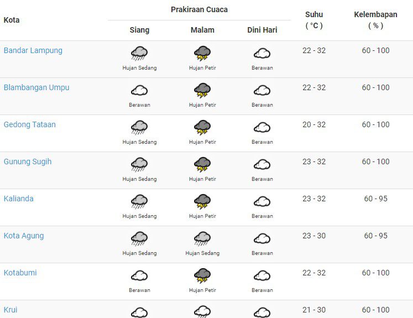This screenshot has height=318, width=413.
Task: Click the Kelembapan column header
Action: [x=375, y=20]
